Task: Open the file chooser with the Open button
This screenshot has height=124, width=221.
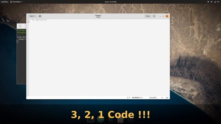Action: tap(32, 16)
